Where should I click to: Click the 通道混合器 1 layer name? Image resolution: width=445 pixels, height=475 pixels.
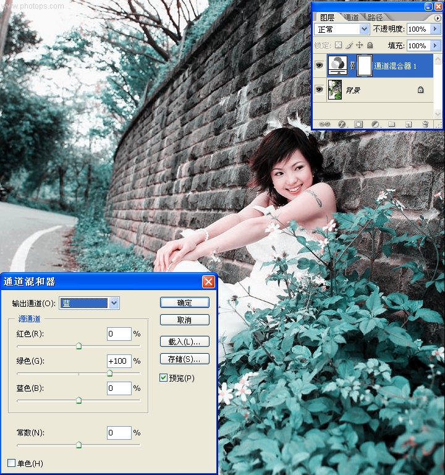click(x=395, y=66)
